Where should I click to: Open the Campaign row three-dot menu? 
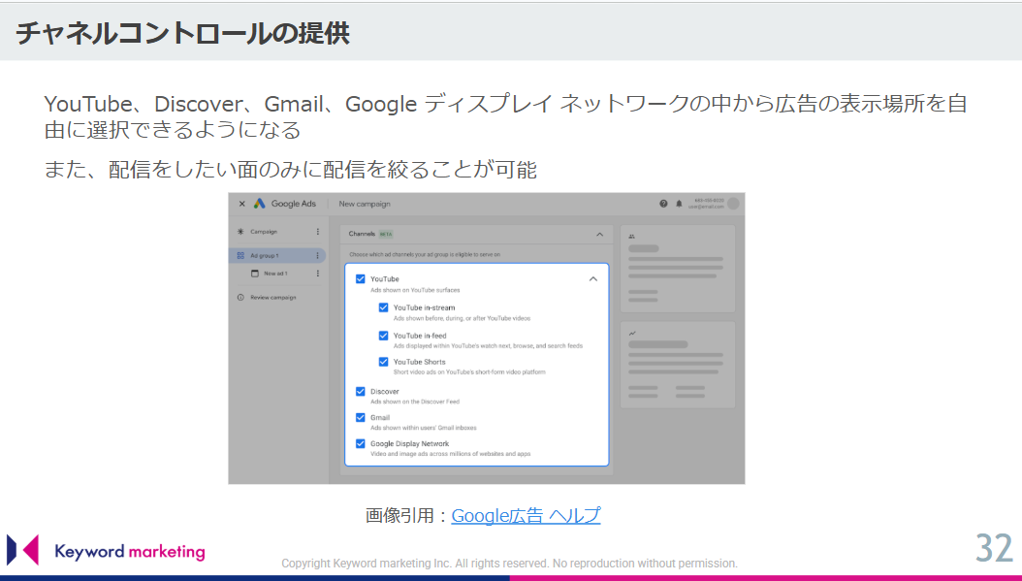coord(317,232)
